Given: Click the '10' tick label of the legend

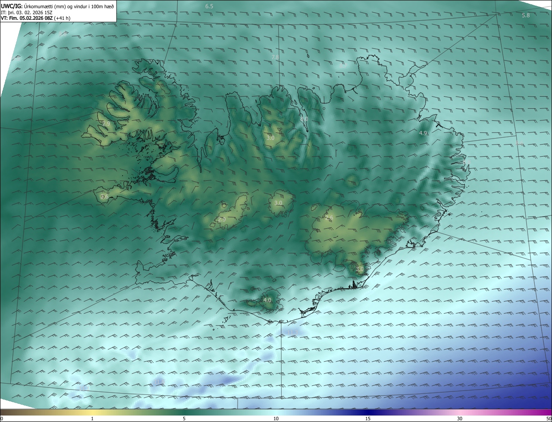Looking at the screenshot, I should coord(276,419).
